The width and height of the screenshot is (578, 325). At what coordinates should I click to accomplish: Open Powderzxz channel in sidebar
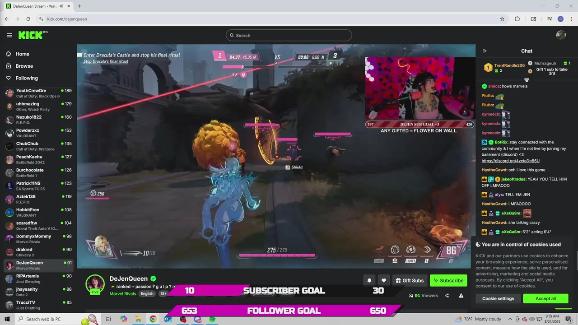click(x=39, y=133)
